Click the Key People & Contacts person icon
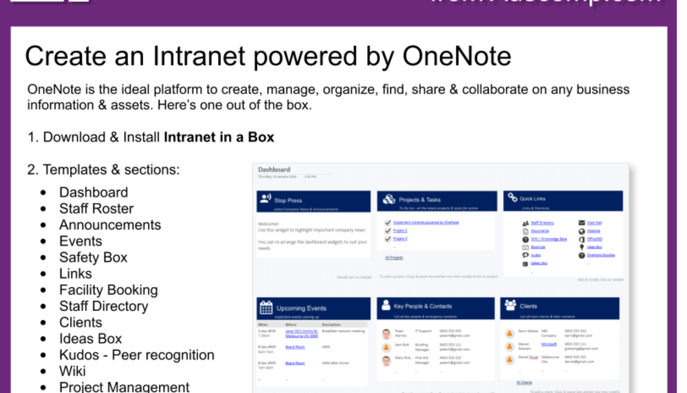Screen dimensions: 687x393 (x=386, y=305)
